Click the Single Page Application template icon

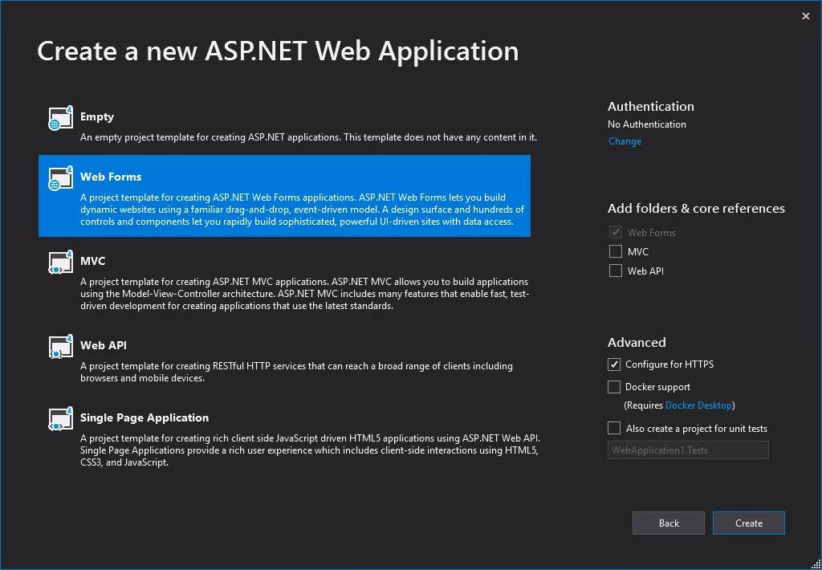pos(61,419)
